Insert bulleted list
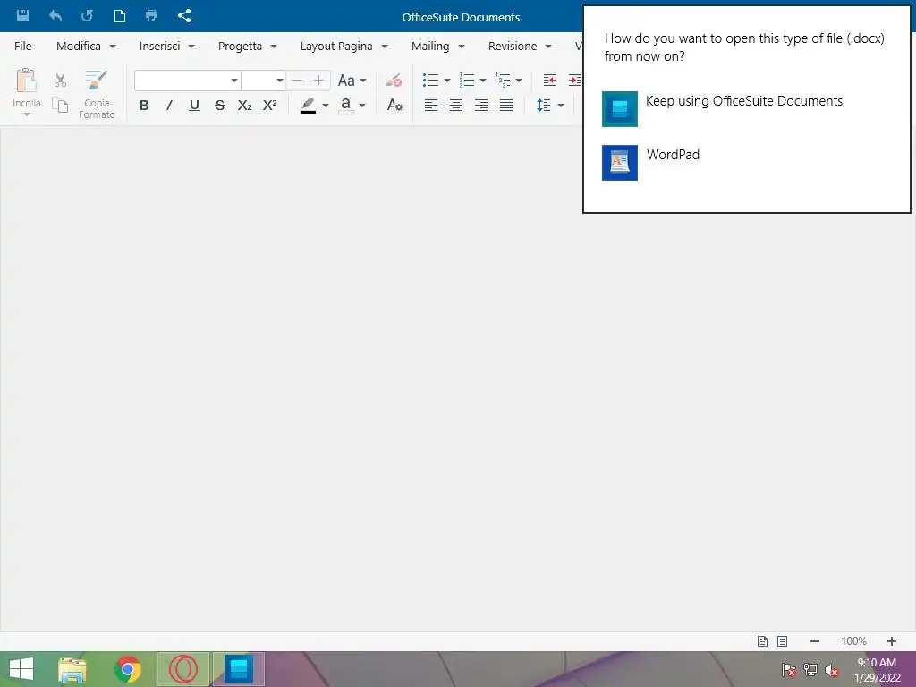Image resolution: width=916 pixels, height=687 pixels. pos(430,80)
